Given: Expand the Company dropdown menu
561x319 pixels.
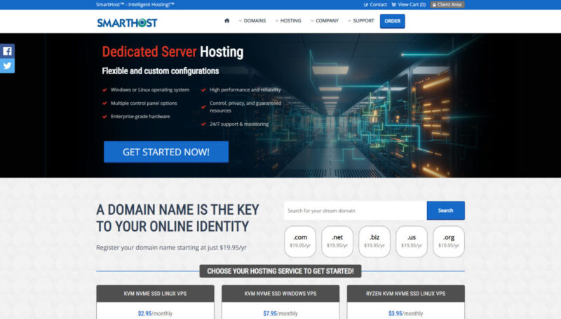Looking at the screenshot, I should (x=324, y=21).
